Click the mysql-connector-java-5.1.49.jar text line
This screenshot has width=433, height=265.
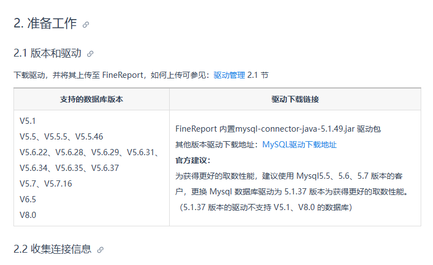[x=278, y=129]
